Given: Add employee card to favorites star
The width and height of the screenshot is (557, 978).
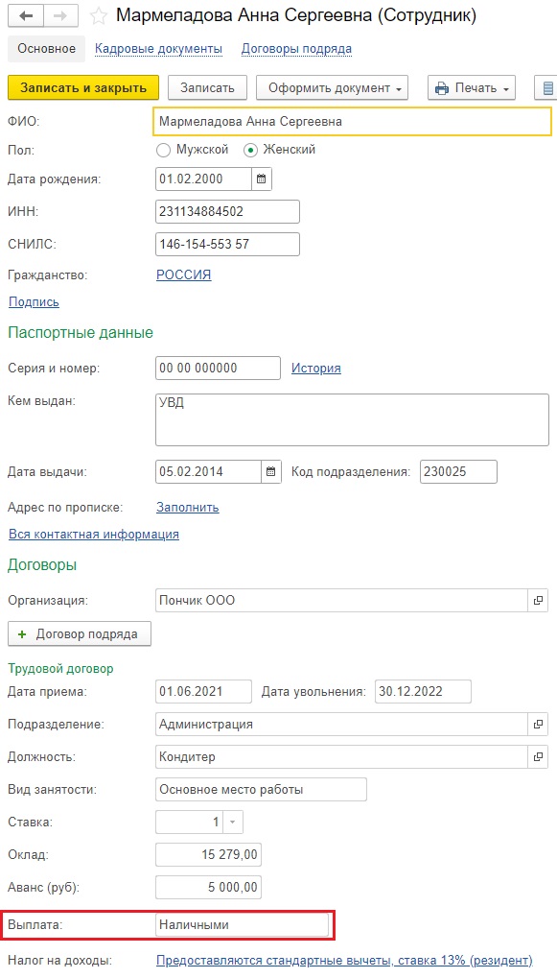Looking at the screenshot, I should (x=99, y=16).
